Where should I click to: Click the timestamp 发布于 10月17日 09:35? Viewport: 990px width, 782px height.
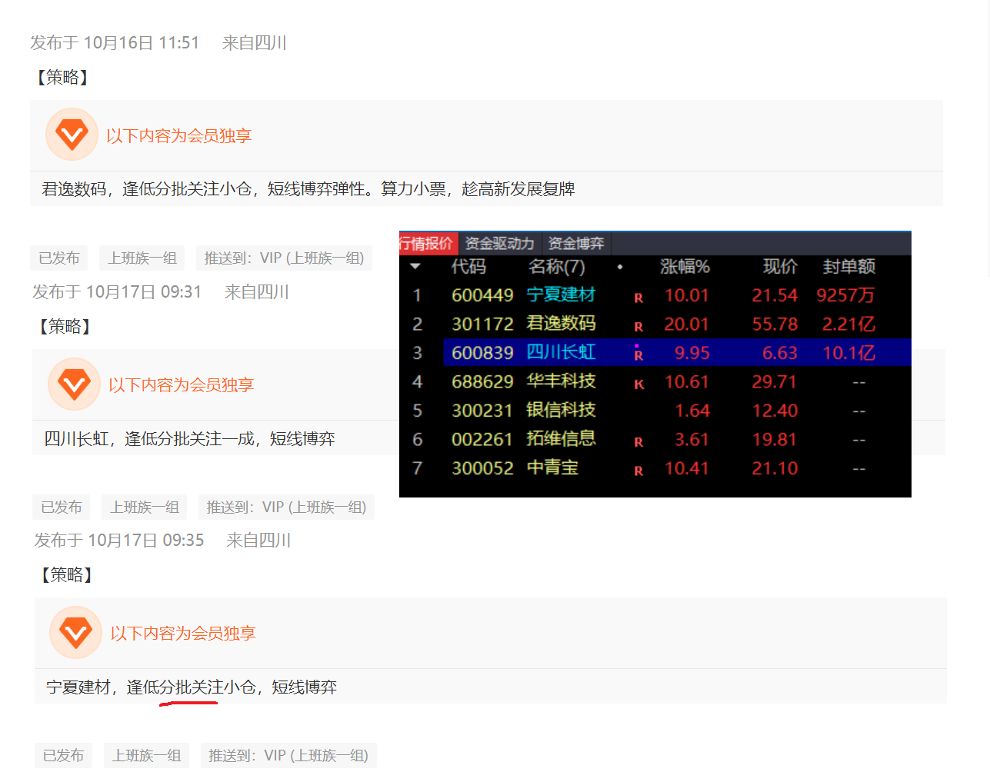pyautogui.click(x=119, y=541)
